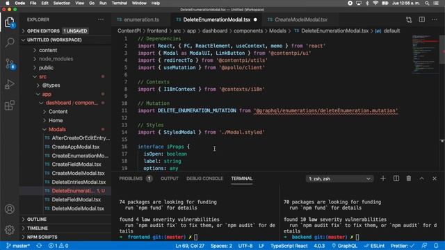Open the Debug Console tab
Image resolution: width=445 pixels, height=250 pixels.
tap(204, 178)
